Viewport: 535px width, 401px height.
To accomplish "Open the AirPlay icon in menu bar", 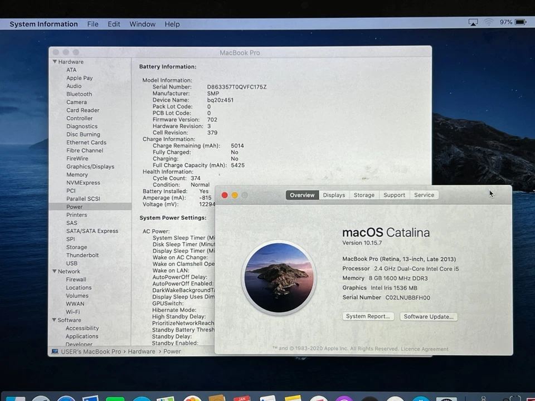I will [473, 22].
